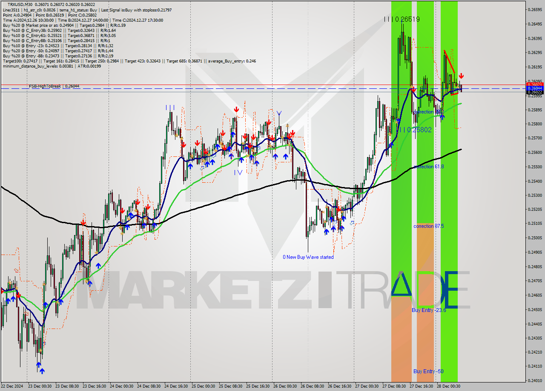Select the '25 Dec 08:30' time label

[x=231, y=386]
